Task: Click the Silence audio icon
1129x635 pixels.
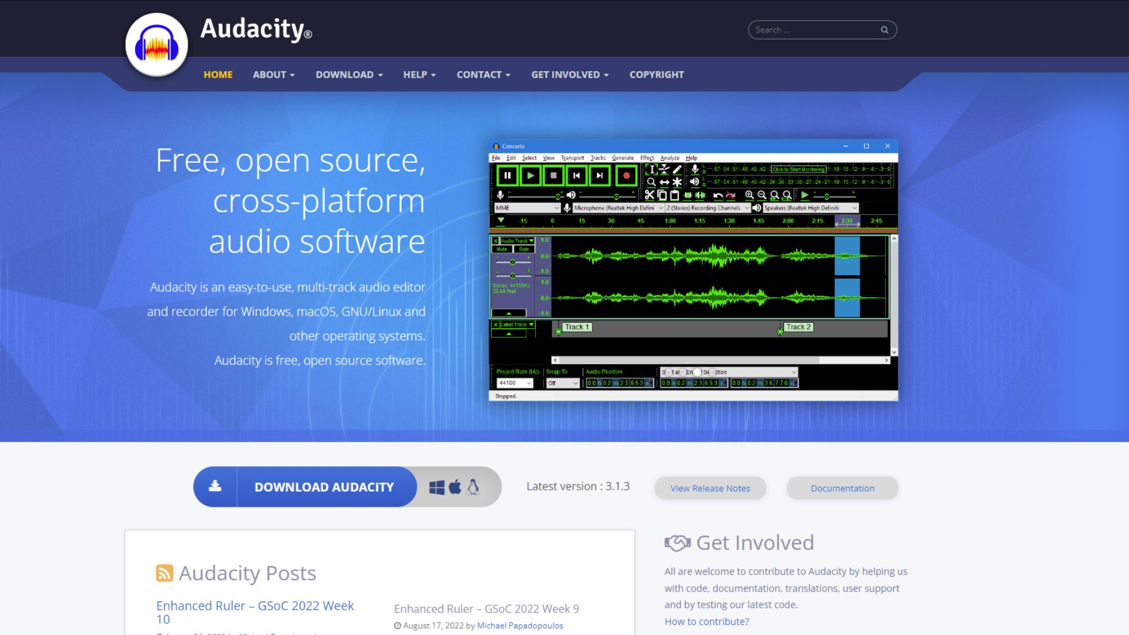Action: (700, 195)
